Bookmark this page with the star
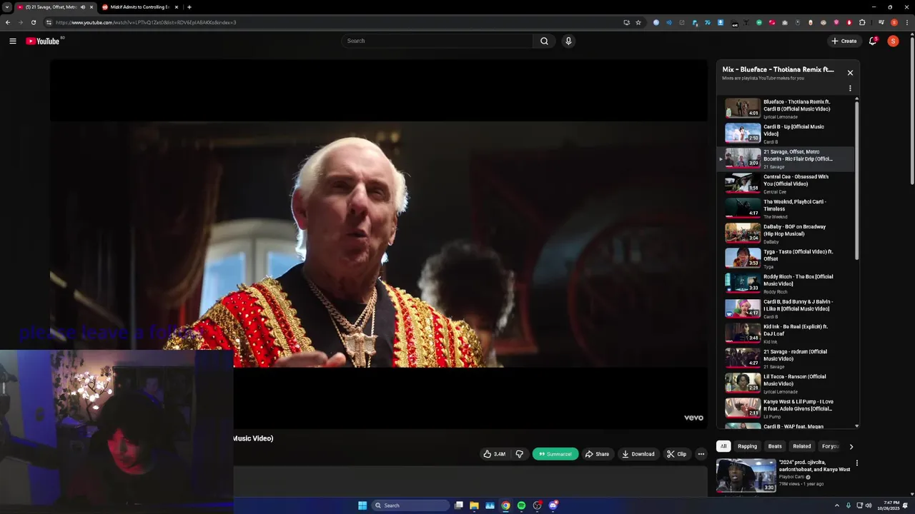The width and height of the screenshot is (915, 514). click(x=638, y=22)
